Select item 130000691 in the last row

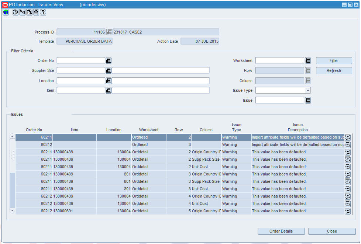[x=74, y=211]
